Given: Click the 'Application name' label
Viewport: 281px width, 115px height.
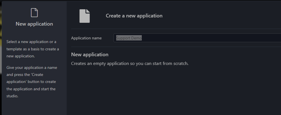Looking at the screenshot, I should pyautogui.click(x=86, y=38).
